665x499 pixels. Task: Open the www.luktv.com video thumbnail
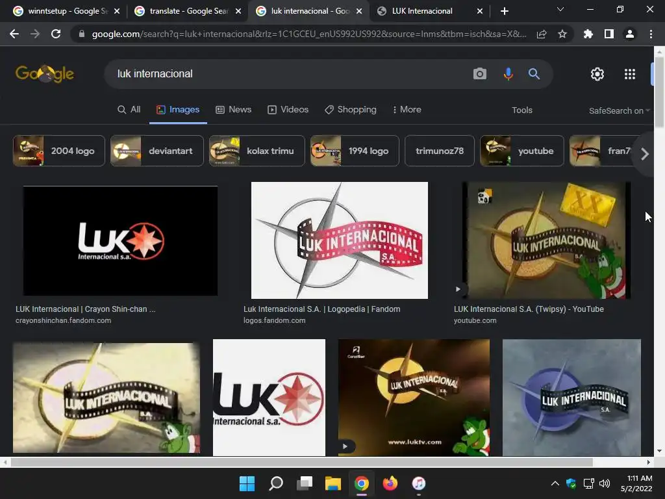[x=414, y=398]
